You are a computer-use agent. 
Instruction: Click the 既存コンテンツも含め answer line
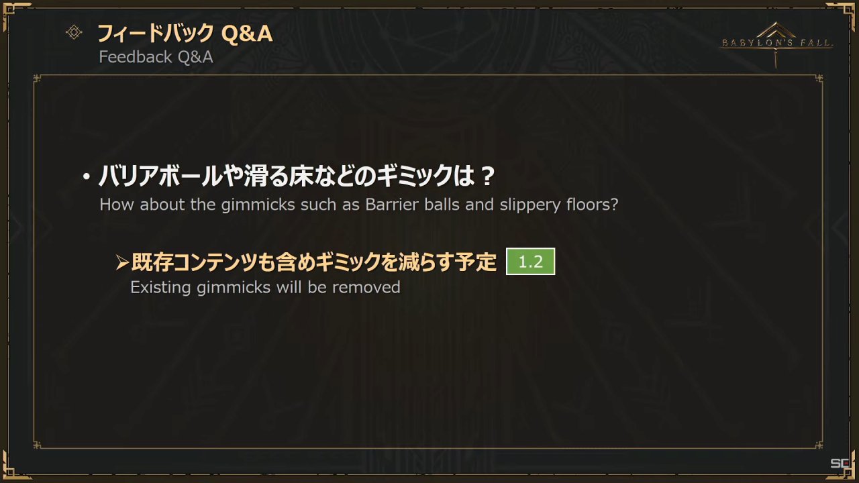(x=313, y=263)
